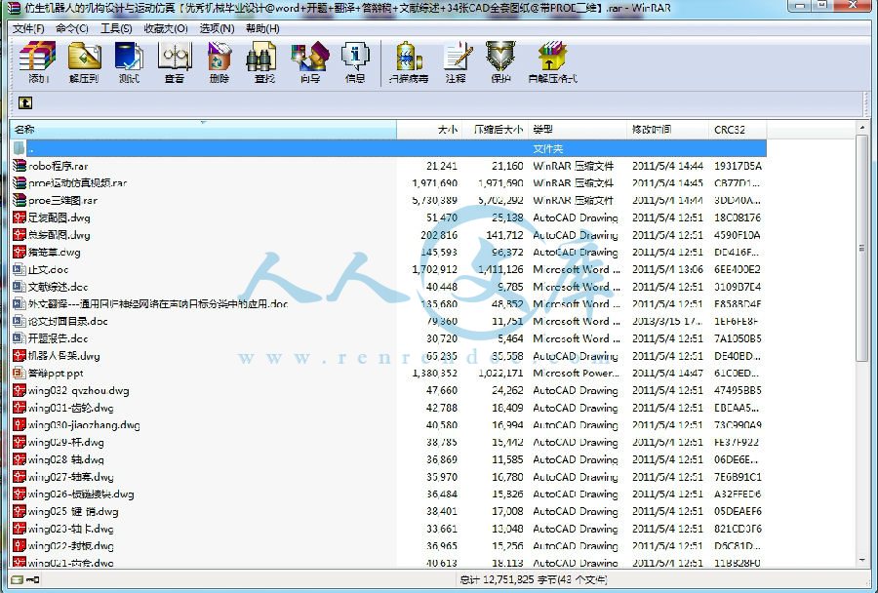Open the 命令(C) menu
The width and height of the screenshot is (878, 593).
72,28
